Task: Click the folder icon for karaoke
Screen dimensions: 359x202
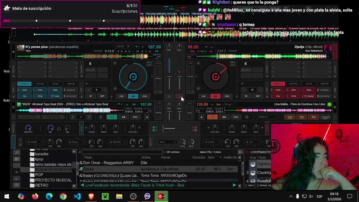Action: point(32,154)
